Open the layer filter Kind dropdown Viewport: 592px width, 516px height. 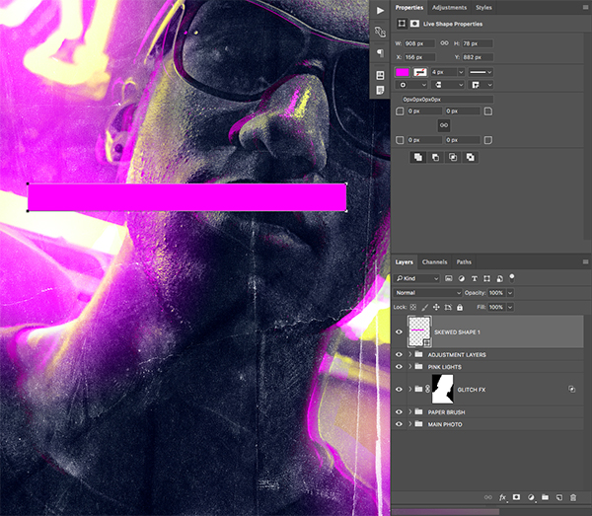click(x=417, y=278)
